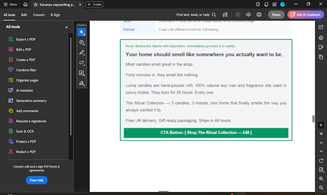Click the CTA Button Shop The Ritual Collection bar
327x195 pixels.
click(x=206, y=133)
